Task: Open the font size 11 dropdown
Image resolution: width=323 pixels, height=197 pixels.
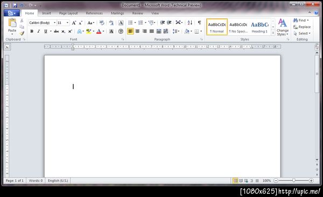Action: (x=67, y=23)
